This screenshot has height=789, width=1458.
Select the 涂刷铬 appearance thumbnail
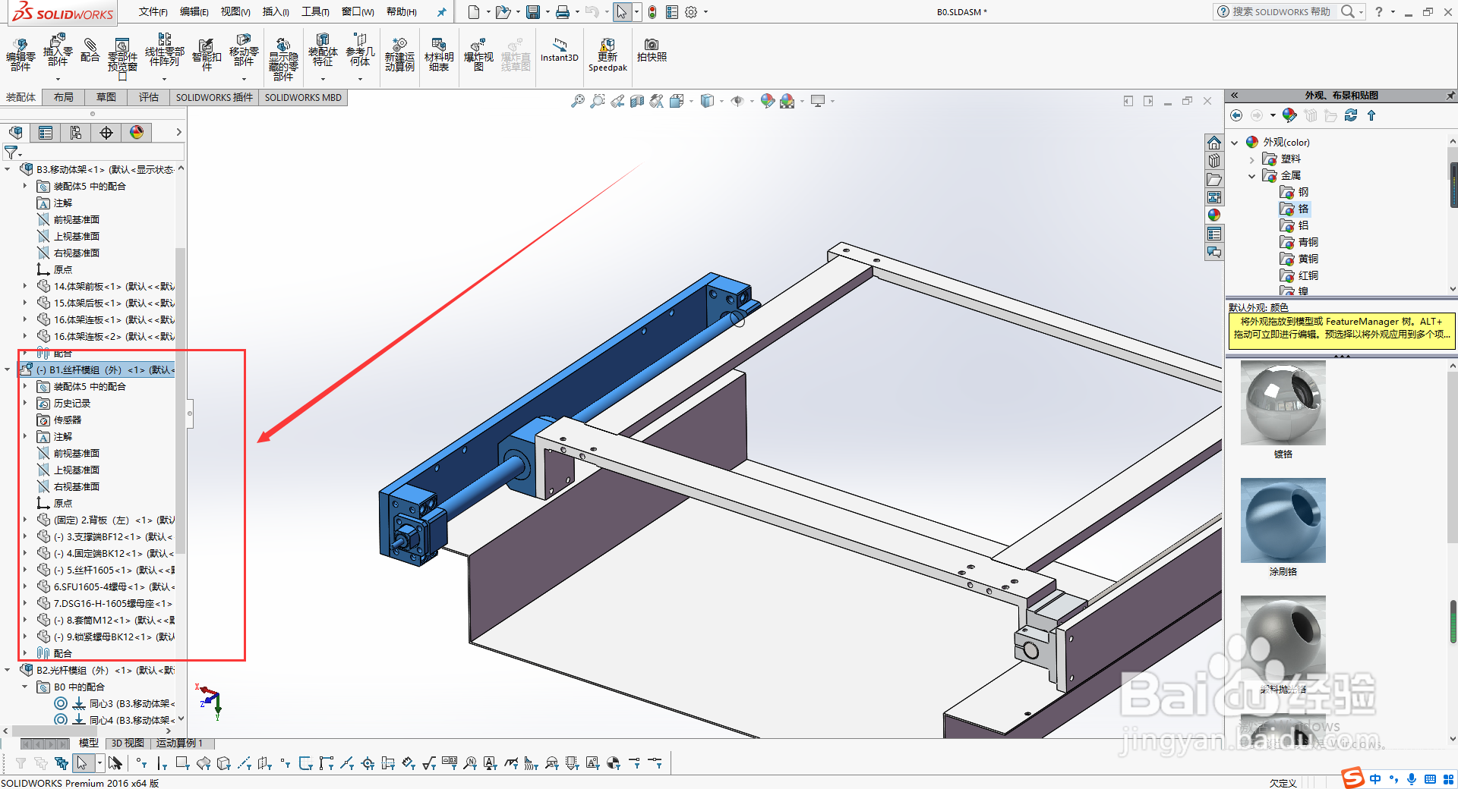(1283, 521)
